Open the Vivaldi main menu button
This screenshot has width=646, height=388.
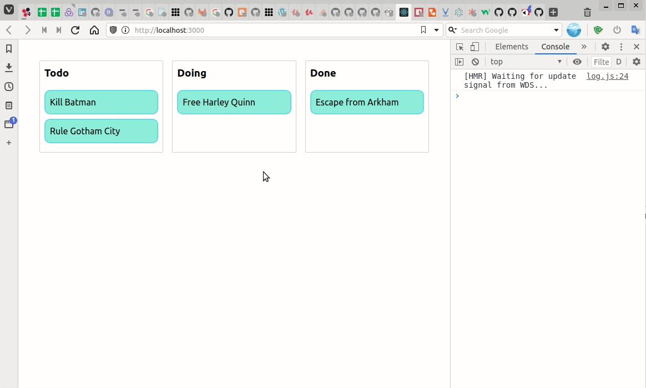click(x=9, y=9)
